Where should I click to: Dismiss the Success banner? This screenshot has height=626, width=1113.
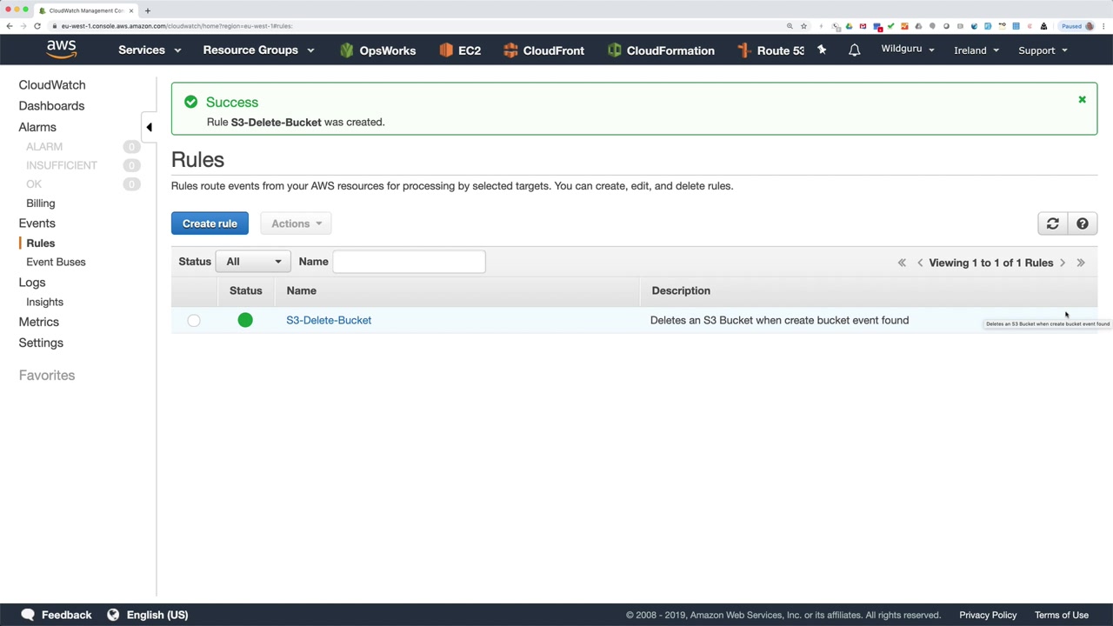[x=1083, y=100]
